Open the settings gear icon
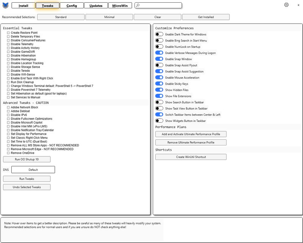 286,5
